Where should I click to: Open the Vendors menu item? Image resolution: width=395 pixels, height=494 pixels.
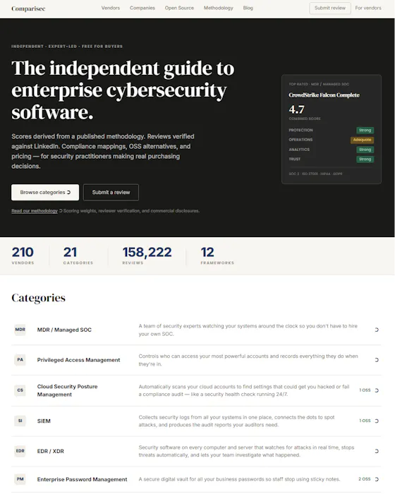pos(111,8)
